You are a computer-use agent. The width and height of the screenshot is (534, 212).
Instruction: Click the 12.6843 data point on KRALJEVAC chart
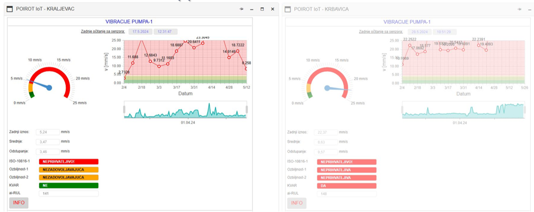pos(150,61)
